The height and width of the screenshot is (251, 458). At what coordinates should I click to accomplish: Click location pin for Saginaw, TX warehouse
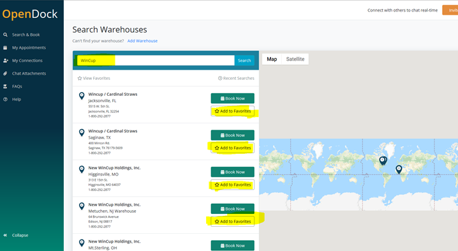(x=82, y=132)
